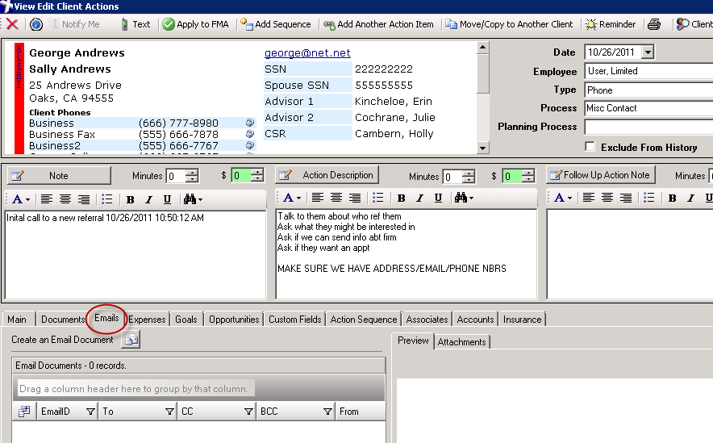Open george@net.net email link
Viewport: 713px width, 443px height.
point(307,52)
